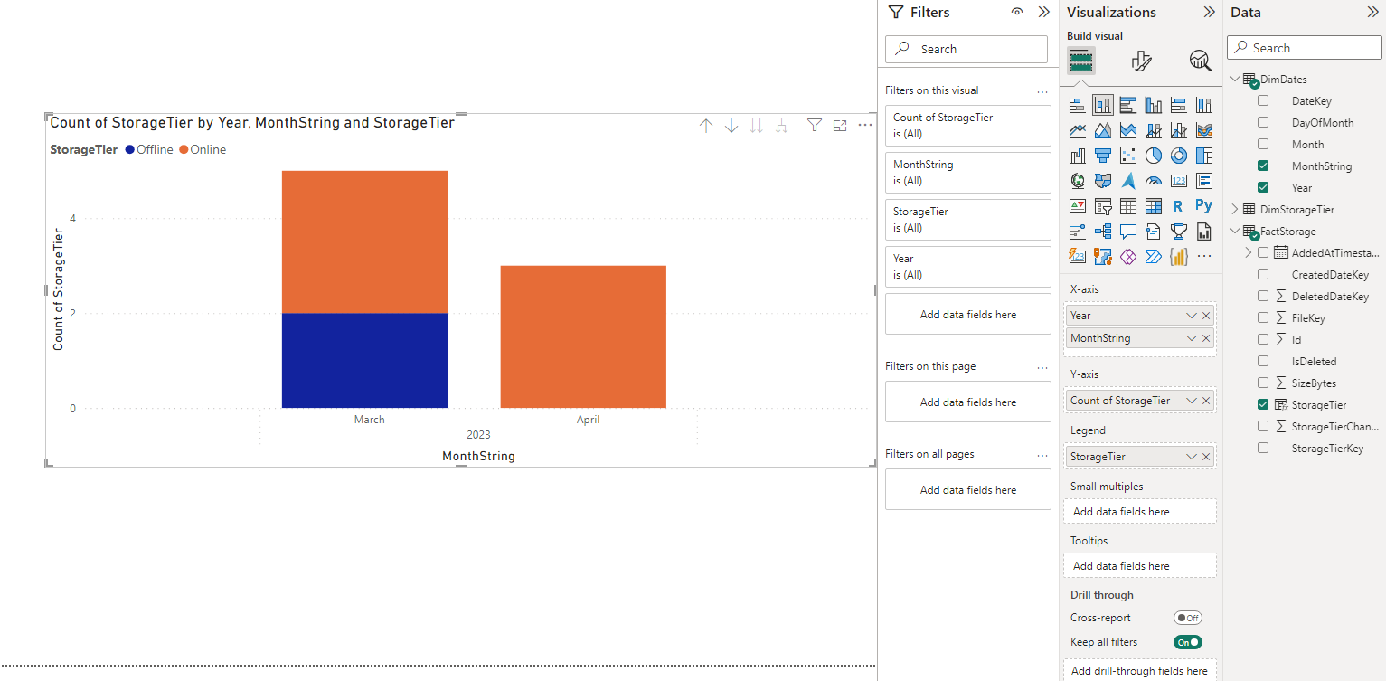Open dropdown for Year in X-axis
This screenshot has height=681, width=1386.
(1192, 316)
